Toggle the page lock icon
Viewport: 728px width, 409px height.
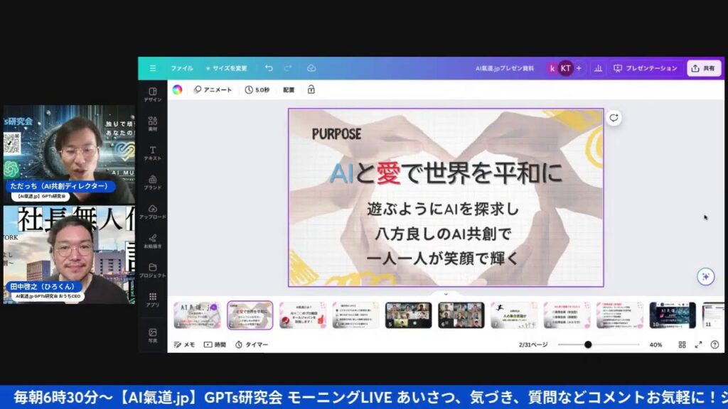(x=311, y=89)
